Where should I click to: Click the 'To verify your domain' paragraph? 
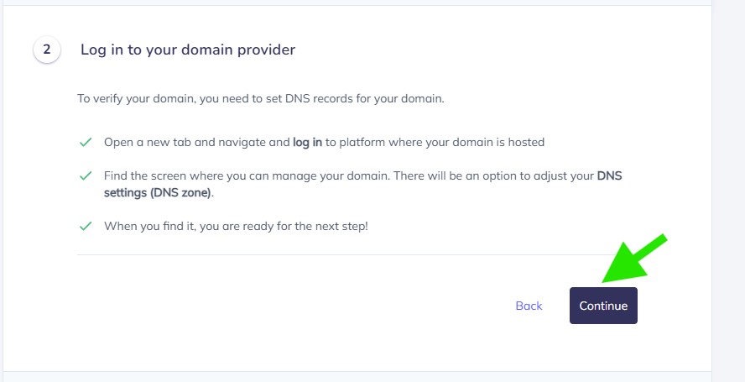[260, 98]
